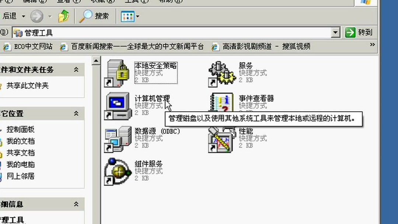Open the 网上邻居 link
Image resolution: width=398 pixels, height=224 pixels.
point(20,176)
